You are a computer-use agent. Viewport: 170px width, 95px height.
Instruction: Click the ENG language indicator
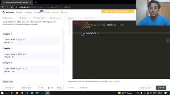155,93
